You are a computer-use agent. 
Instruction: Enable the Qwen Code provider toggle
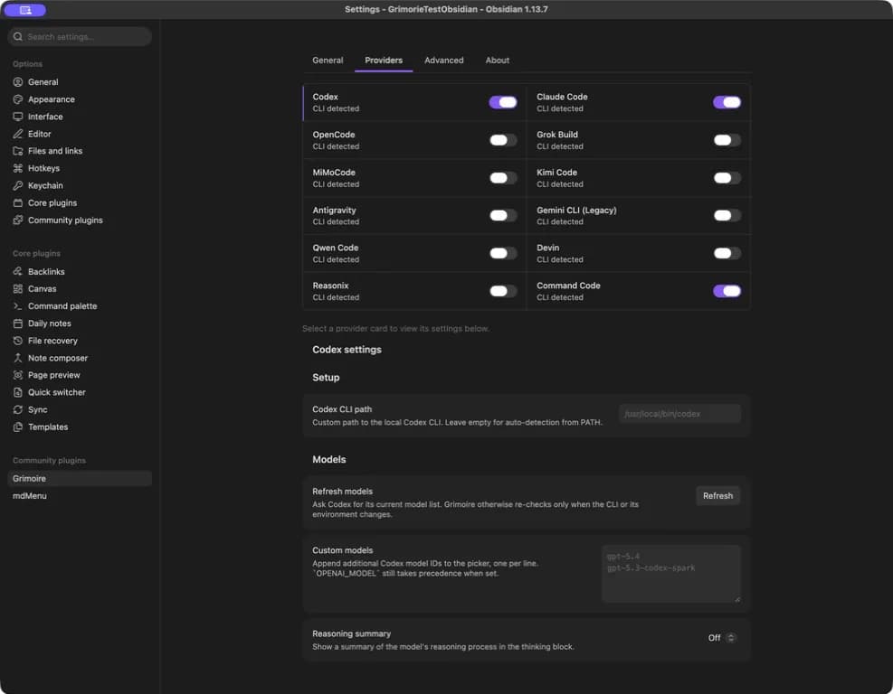(x=503, y=253)
